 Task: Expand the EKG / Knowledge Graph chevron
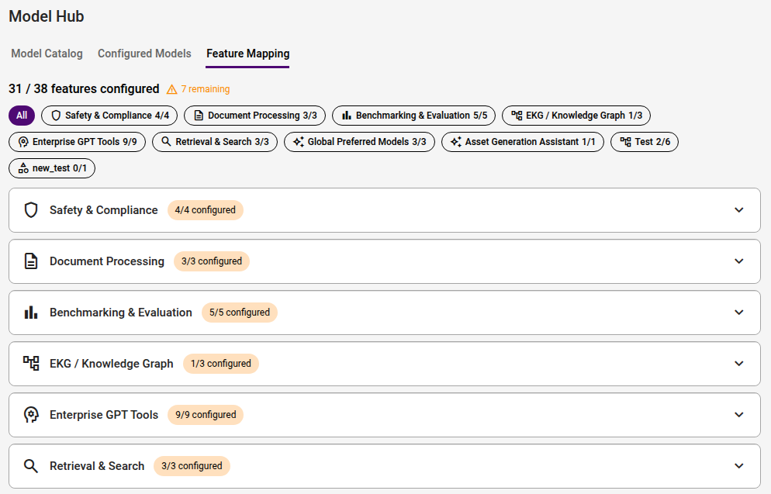pyautogui.click(x=738, y=363)
